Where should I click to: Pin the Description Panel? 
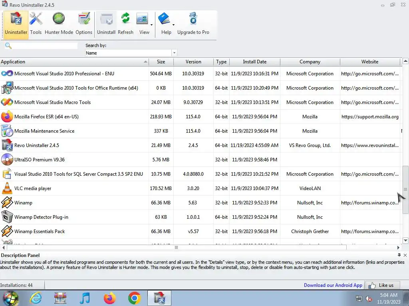pyautogui.click(x=399, y=255)
